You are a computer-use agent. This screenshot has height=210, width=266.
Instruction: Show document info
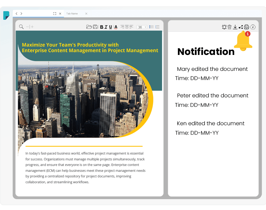[x=253, y=27]
